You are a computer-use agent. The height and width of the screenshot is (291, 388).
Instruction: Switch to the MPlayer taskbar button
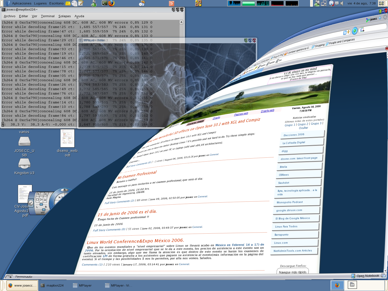[82, 285]
